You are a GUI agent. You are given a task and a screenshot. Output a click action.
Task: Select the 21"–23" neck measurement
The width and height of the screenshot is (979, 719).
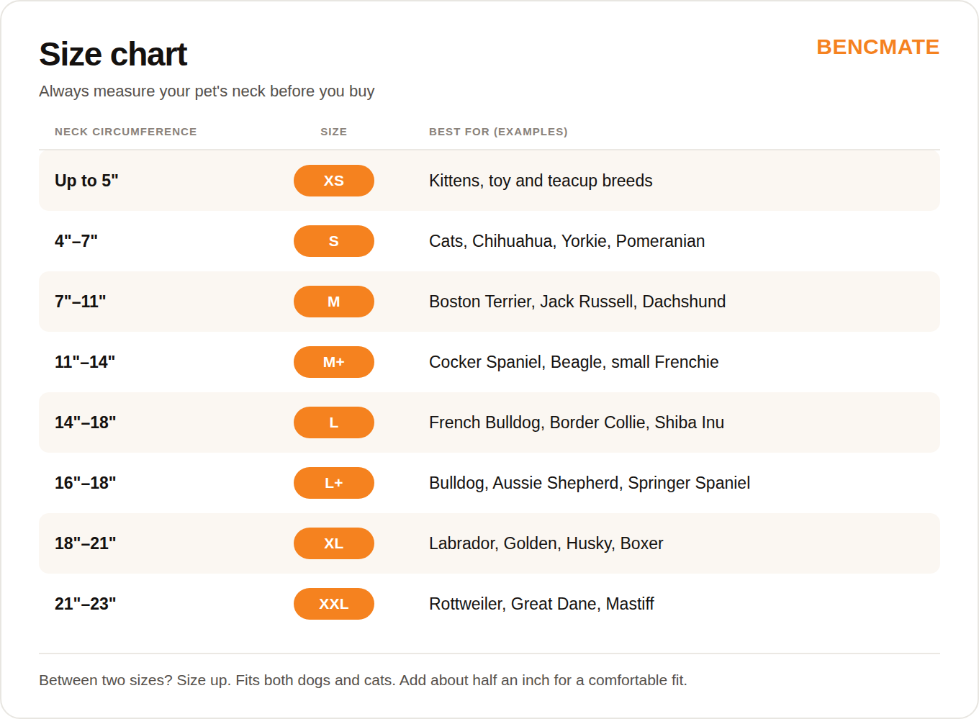coord(85,604)
